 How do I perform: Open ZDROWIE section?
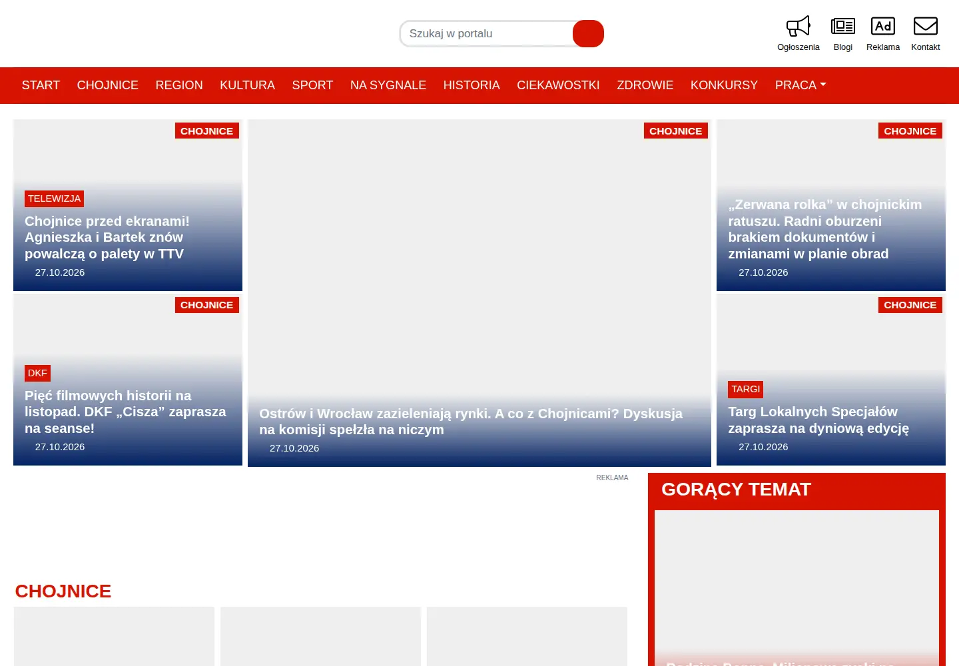645,85
